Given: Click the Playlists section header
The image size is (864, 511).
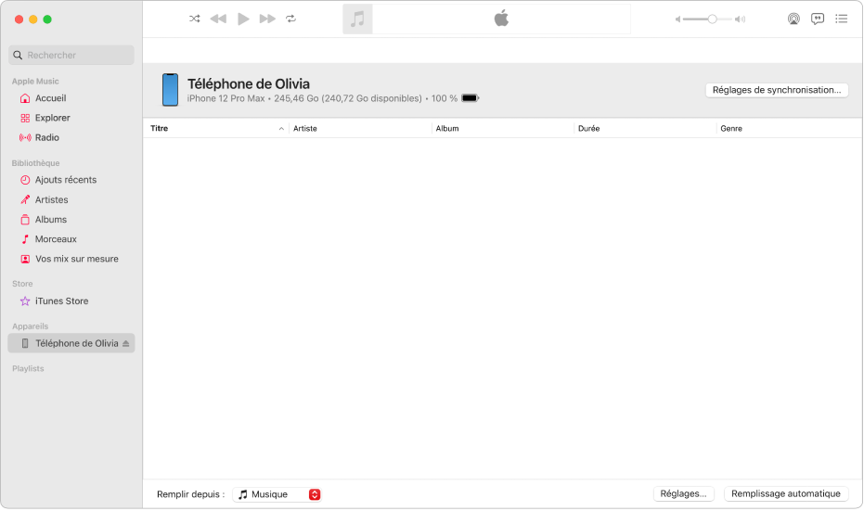Looking at the screenshot, I should (28, 369).
